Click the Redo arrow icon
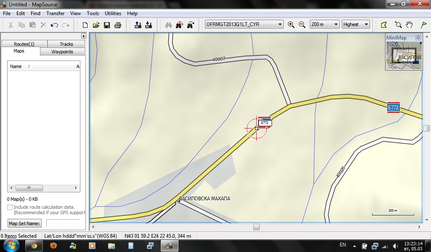This screenshot has width=431, height=252. click(x=65, y=25)
